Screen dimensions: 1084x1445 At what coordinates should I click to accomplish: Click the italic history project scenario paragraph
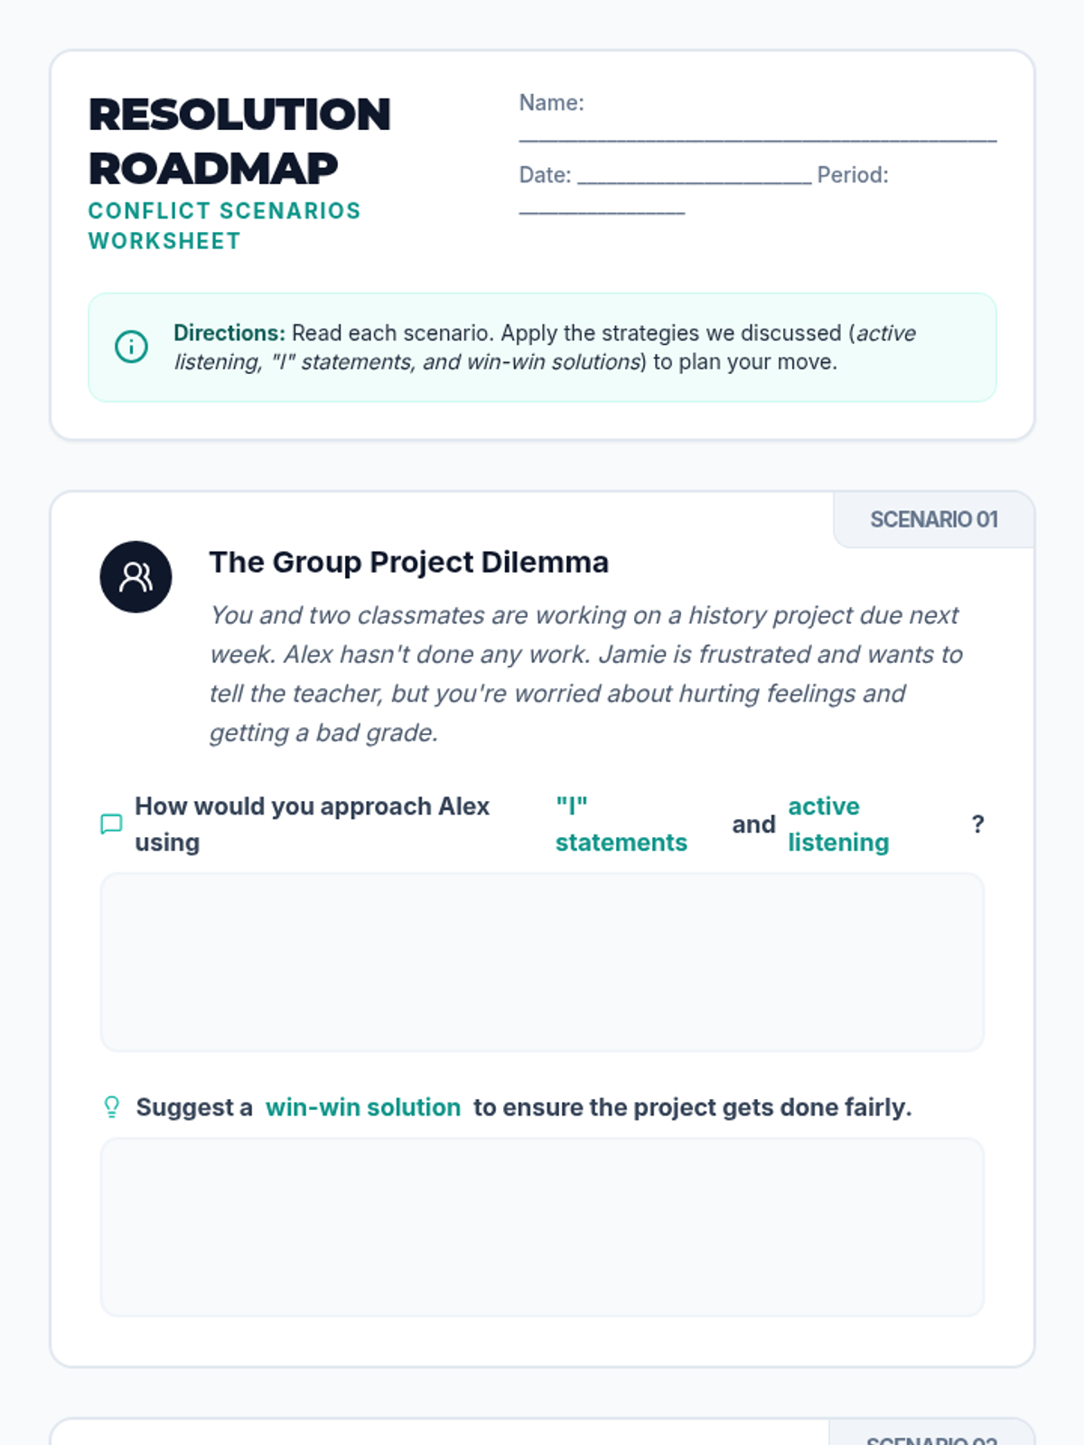[x=586, y=674]
